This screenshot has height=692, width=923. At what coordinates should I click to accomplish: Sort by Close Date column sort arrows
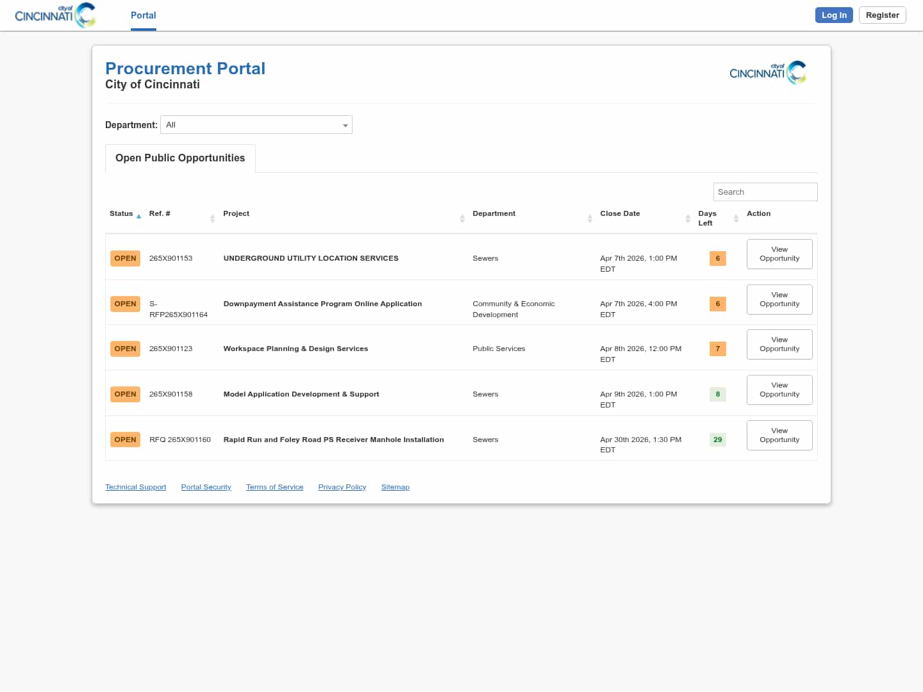688,218
